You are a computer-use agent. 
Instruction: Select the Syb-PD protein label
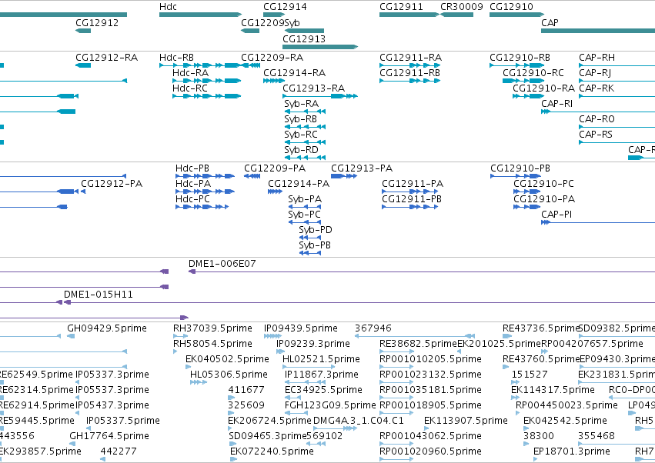316,230
